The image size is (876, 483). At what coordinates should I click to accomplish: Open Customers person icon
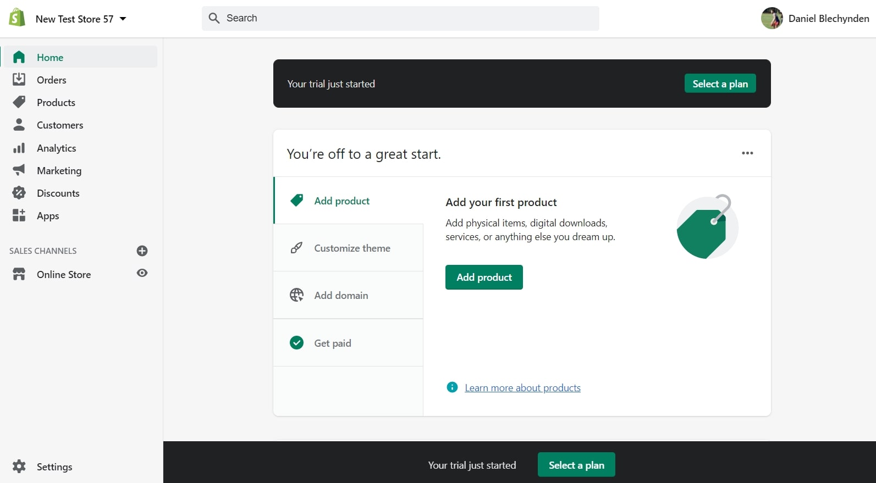tap(19, 125)
